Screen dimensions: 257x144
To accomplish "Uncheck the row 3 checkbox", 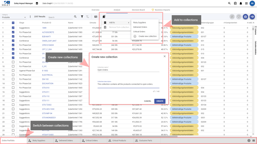I will click(13, 37).
